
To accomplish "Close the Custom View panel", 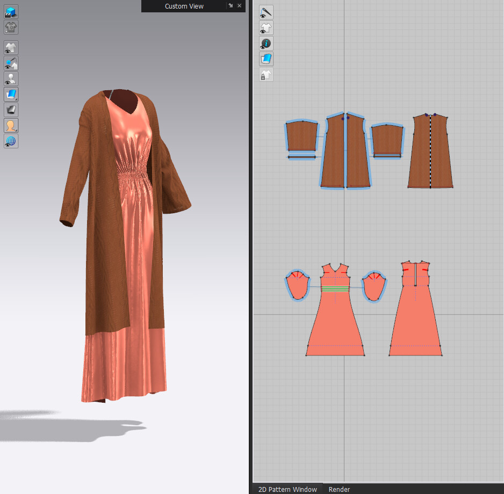I will (239, 6).
